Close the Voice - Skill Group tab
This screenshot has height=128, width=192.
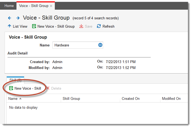(x=51, y=6)
